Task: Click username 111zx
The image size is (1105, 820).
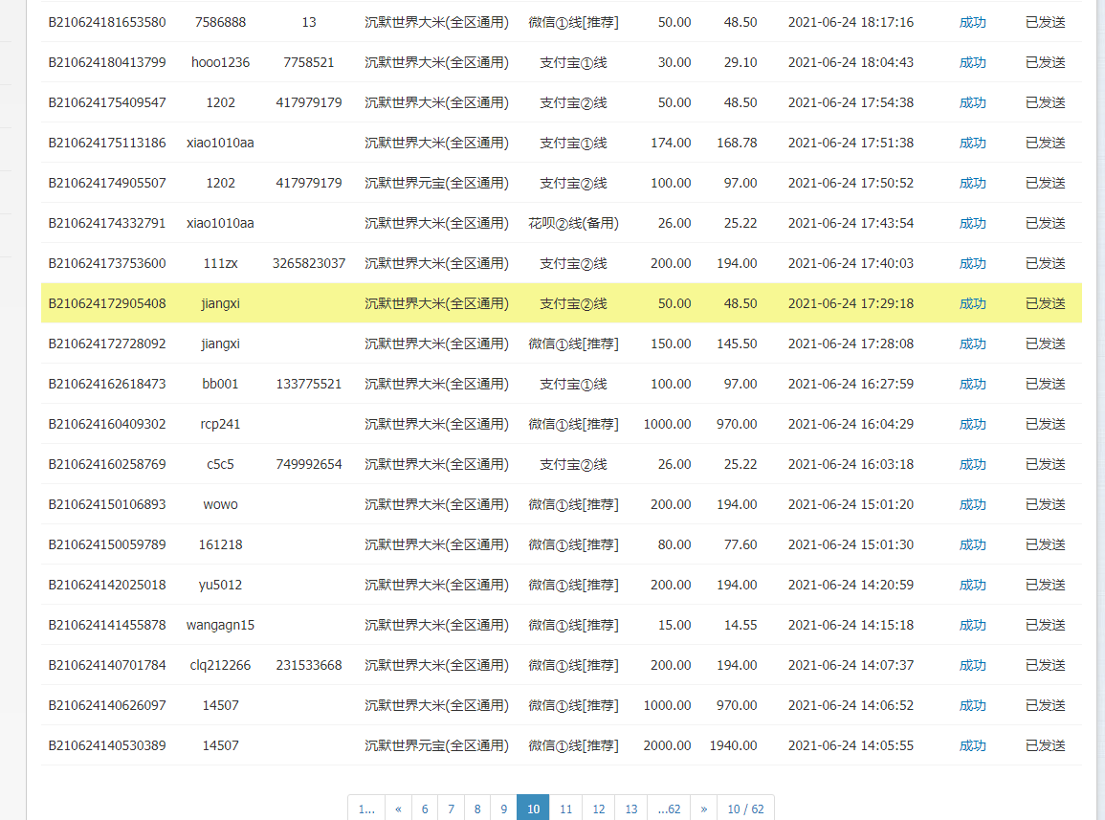Action: [x=221, y=264]
